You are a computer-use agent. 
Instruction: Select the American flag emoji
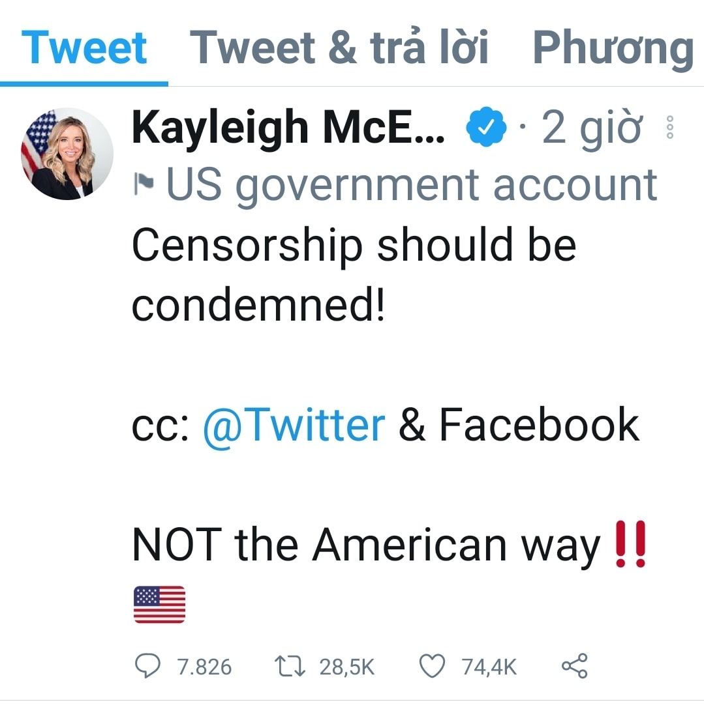(159, 604)
